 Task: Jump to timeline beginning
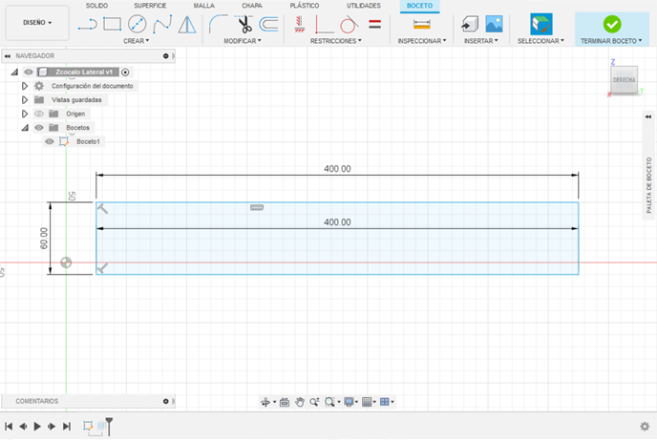9,427
